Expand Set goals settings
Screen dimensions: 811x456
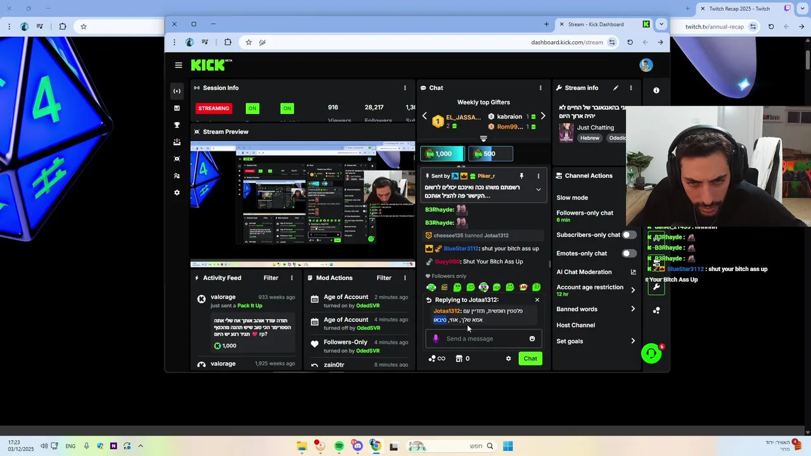coord(632,341)
